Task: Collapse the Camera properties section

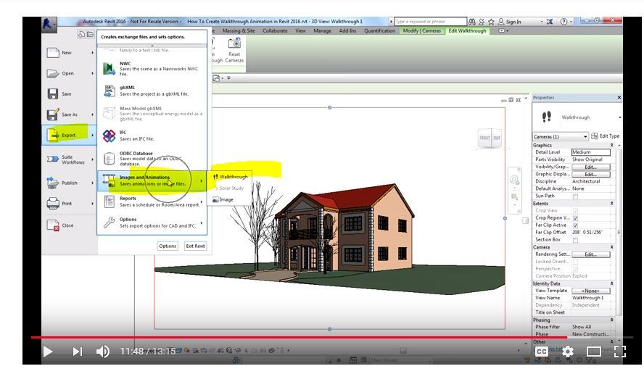Action: [611, 247]
